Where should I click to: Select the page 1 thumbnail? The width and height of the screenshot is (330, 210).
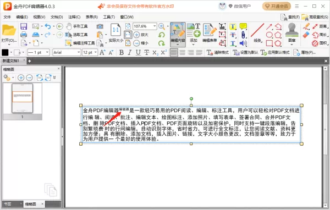click(x=23, y=98)
